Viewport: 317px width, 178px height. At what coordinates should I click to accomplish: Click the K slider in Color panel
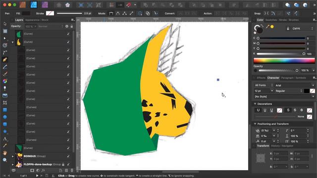tap(281, 54)
